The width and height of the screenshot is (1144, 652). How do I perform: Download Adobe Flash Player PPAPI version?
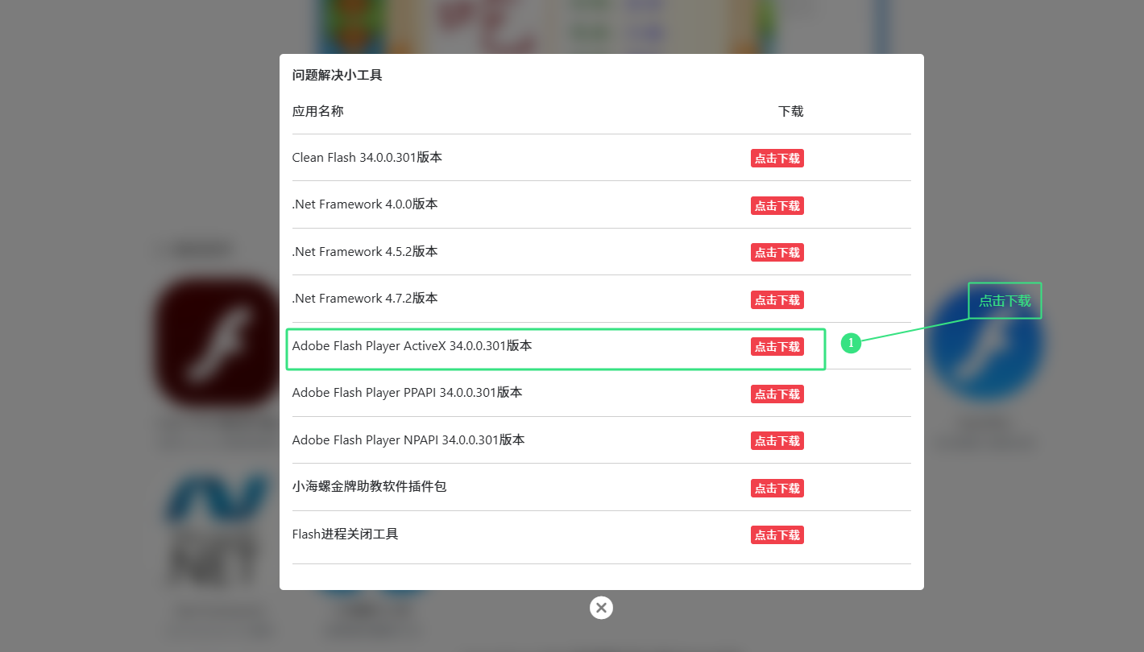(x=777, y=394)
